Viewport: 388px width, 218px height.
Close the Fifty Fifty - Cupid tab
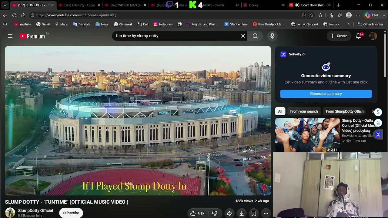coord(99,5)
